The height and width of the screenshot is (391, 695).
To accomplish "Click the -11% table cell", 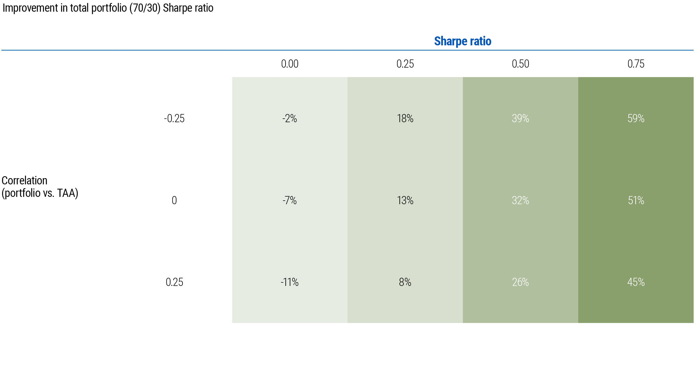I will click(x=290, y=282).
